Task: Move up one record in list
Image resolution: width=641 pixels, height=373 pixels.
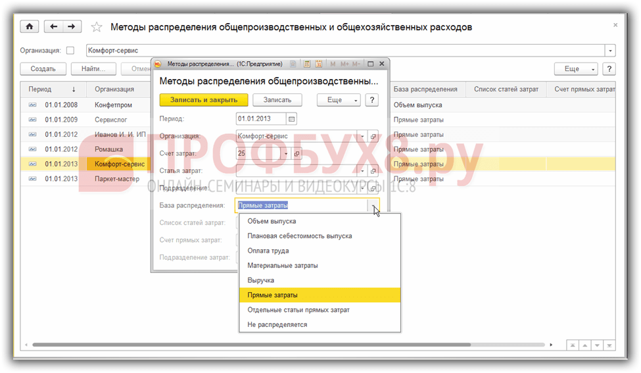Action: click(585, 345)
